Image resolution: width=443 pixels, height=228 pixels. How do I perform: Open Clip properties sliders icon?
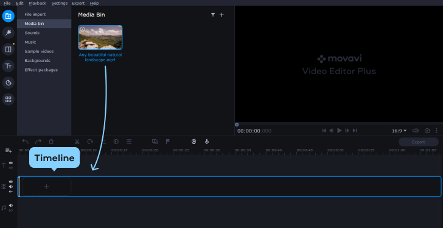coord(129,142)
